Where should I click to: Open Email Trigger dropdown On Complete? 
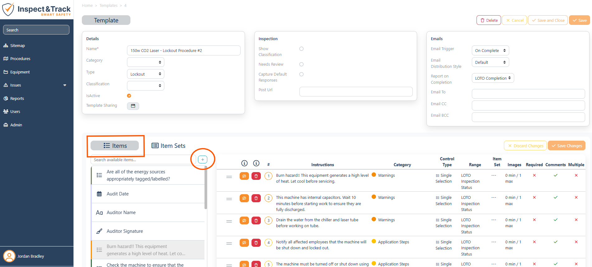tap(490, 50)
